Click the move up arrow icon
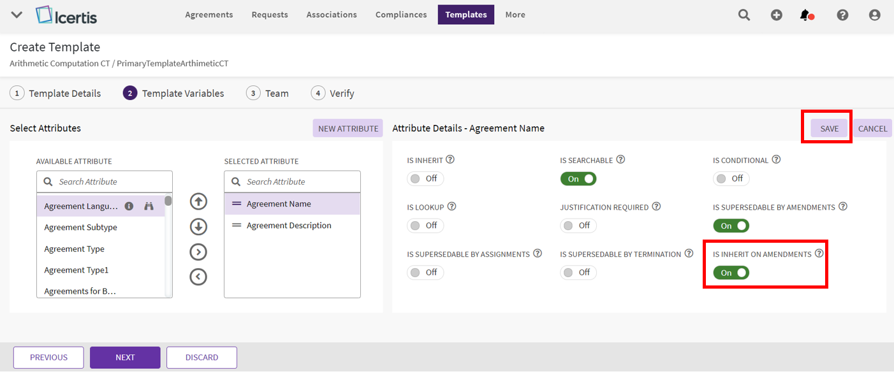894x374 pixels. coord(198,201)
